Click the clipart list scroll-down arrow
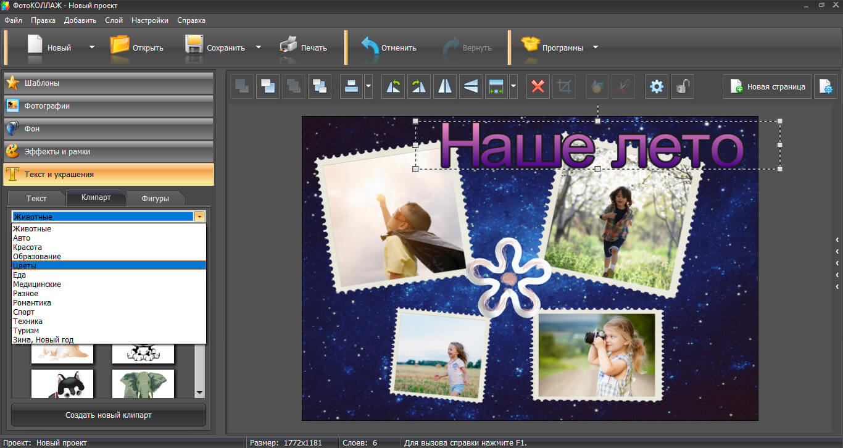This screenshot has height=448, width=843. 199,392
